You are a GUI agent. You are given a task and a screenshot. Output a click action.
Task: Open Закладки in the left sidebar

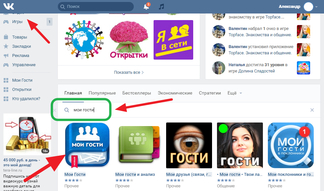coord(21,46)
